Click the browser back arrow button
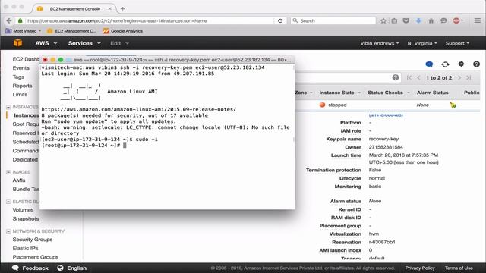 point(8,20)
